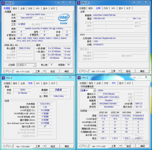
Task: Click 确定 button in the memory window
Action: click(67, 146)
